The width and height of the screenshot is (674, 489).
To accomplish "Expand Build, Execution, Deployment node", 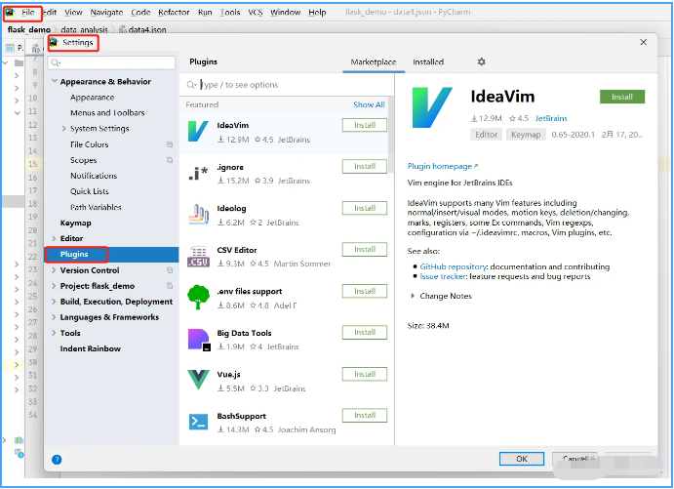I will point(54,302).
